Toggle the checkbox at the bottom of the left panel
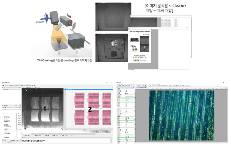231x146 pixels. click(x=10, y=140)
